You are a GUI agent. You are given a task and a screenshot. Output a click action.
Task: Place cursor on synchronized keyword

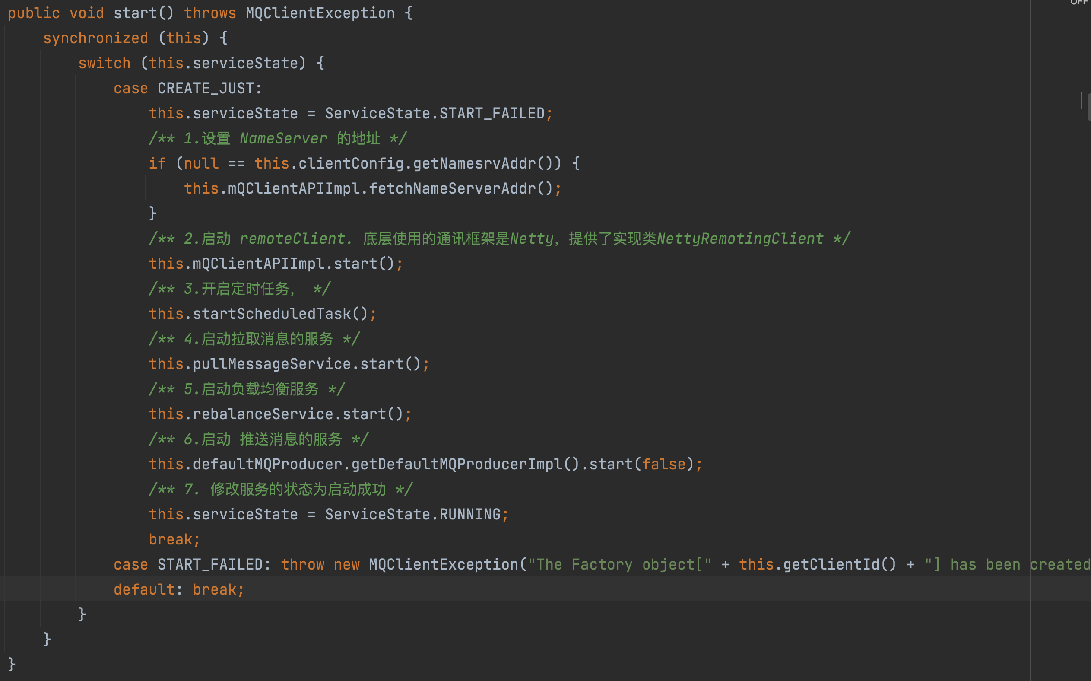click(x=95, y=38)
